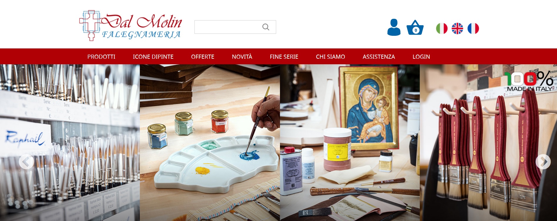Switch language with the French flag
The width and height of the screenshot is (557, 221).
click(473, 28)
